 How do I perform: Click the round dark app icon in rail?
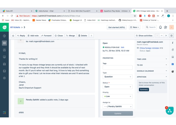click(173, 72)
